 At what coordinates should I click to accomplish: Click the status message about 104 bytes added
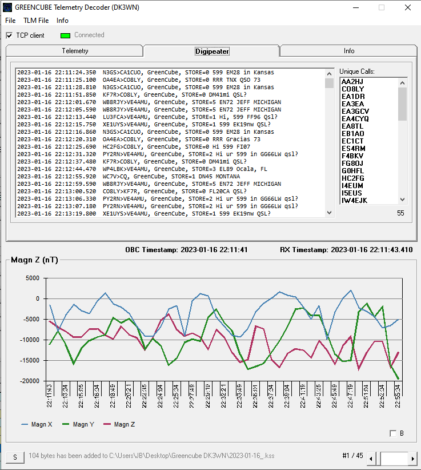[151, 456]
